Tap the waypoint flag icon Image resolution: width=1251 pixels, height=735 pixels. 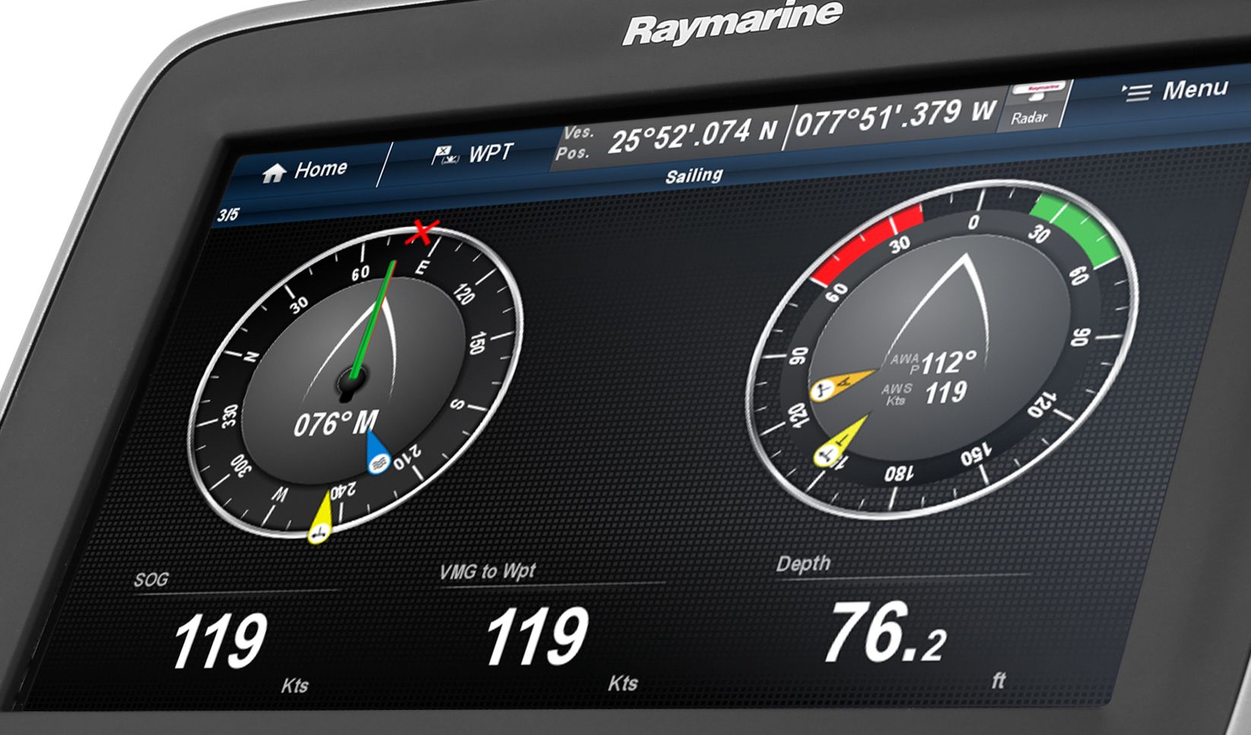click(x=445, y=156)
